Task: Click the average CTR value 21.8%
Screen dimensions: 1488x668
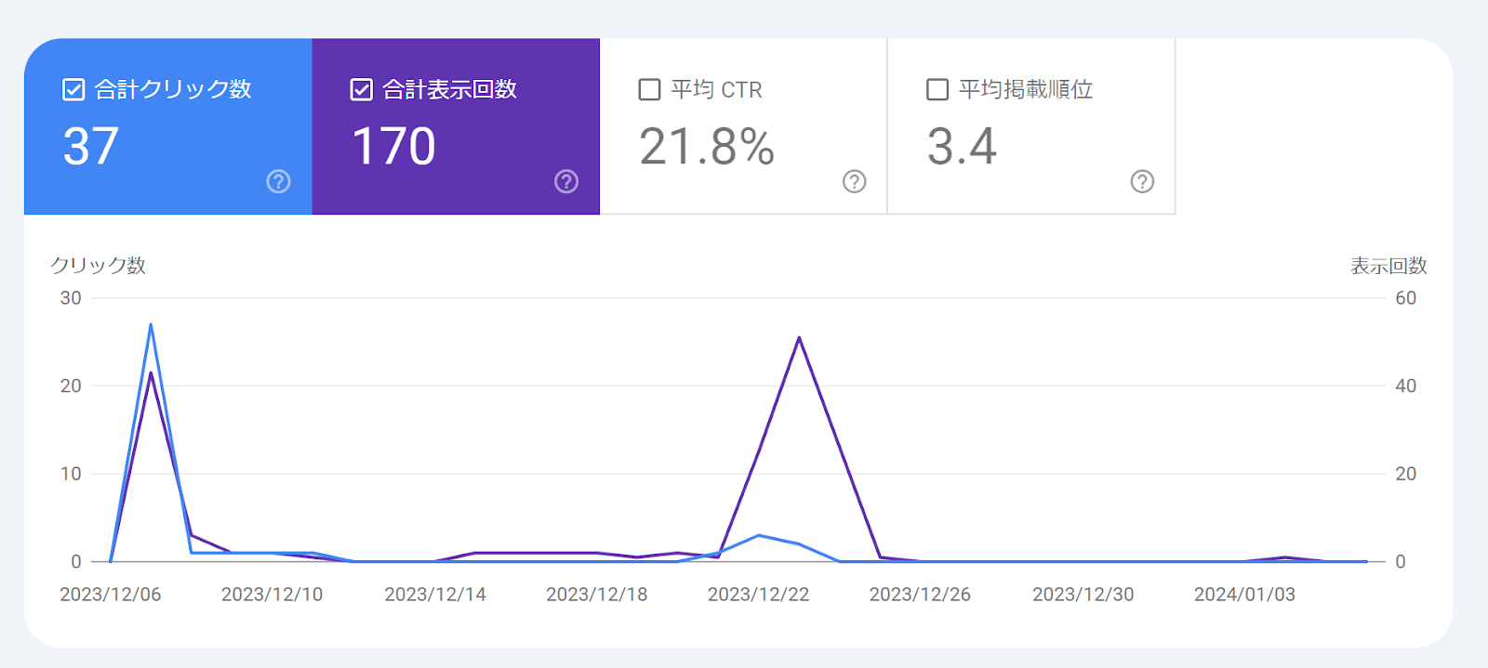Action: (x=707, y=147)
